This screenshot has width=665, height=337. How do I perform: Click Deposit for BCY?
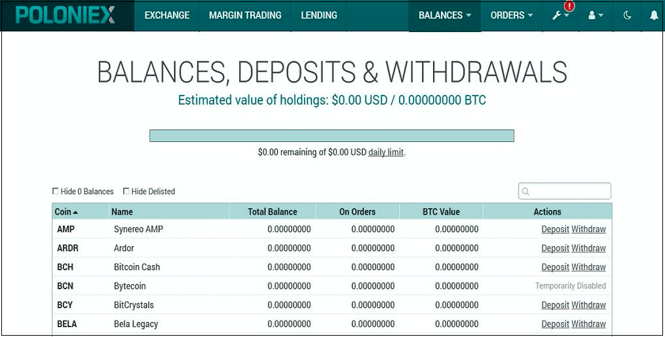click(x=555, y=305)
